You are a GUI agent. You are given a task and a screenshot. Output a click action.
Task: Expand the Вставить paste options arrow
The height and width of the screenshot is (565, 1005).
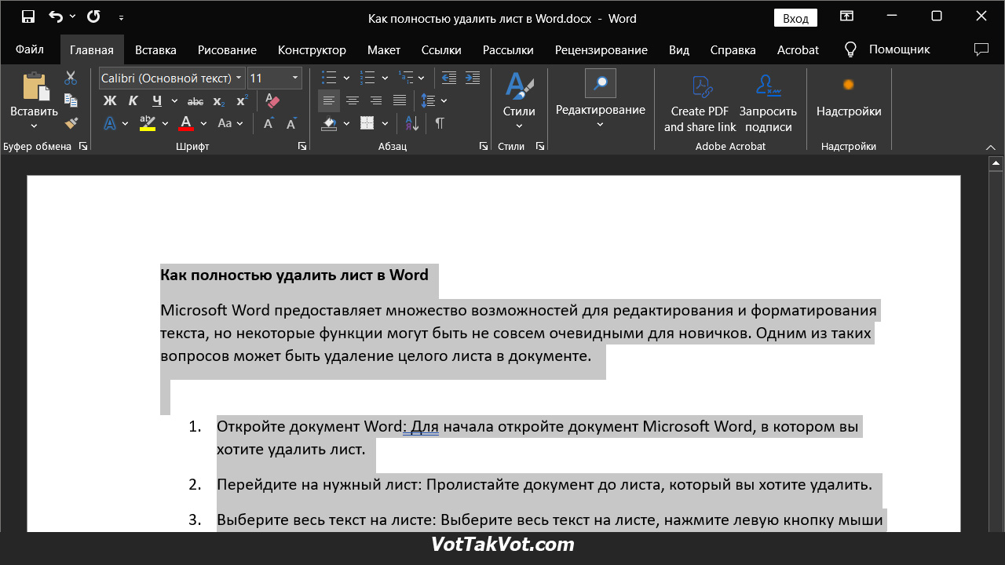pyautogui.click(x=34, y=126)
